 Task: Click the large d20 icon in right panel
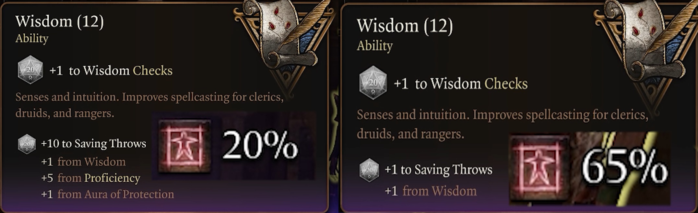[373, 83]
